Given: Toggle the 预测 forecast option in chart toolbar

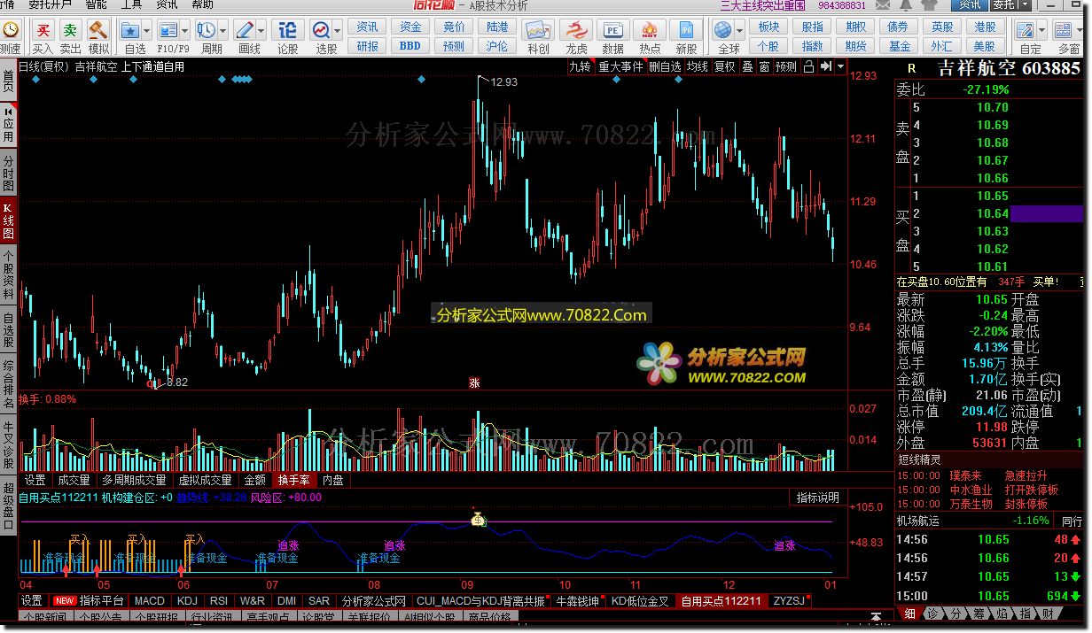Looking at the screenshot, I should [786, 66].
